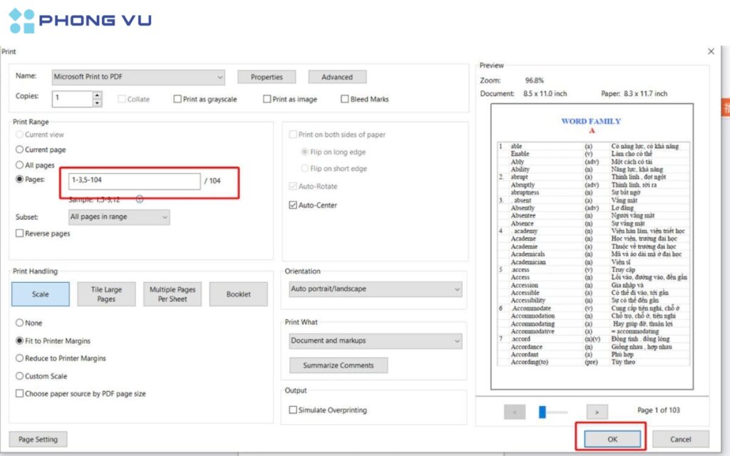Select the Multiple Pages Per Sheet tab
The width and height of the screenshot is (730, 456).
tap(172, 294)
